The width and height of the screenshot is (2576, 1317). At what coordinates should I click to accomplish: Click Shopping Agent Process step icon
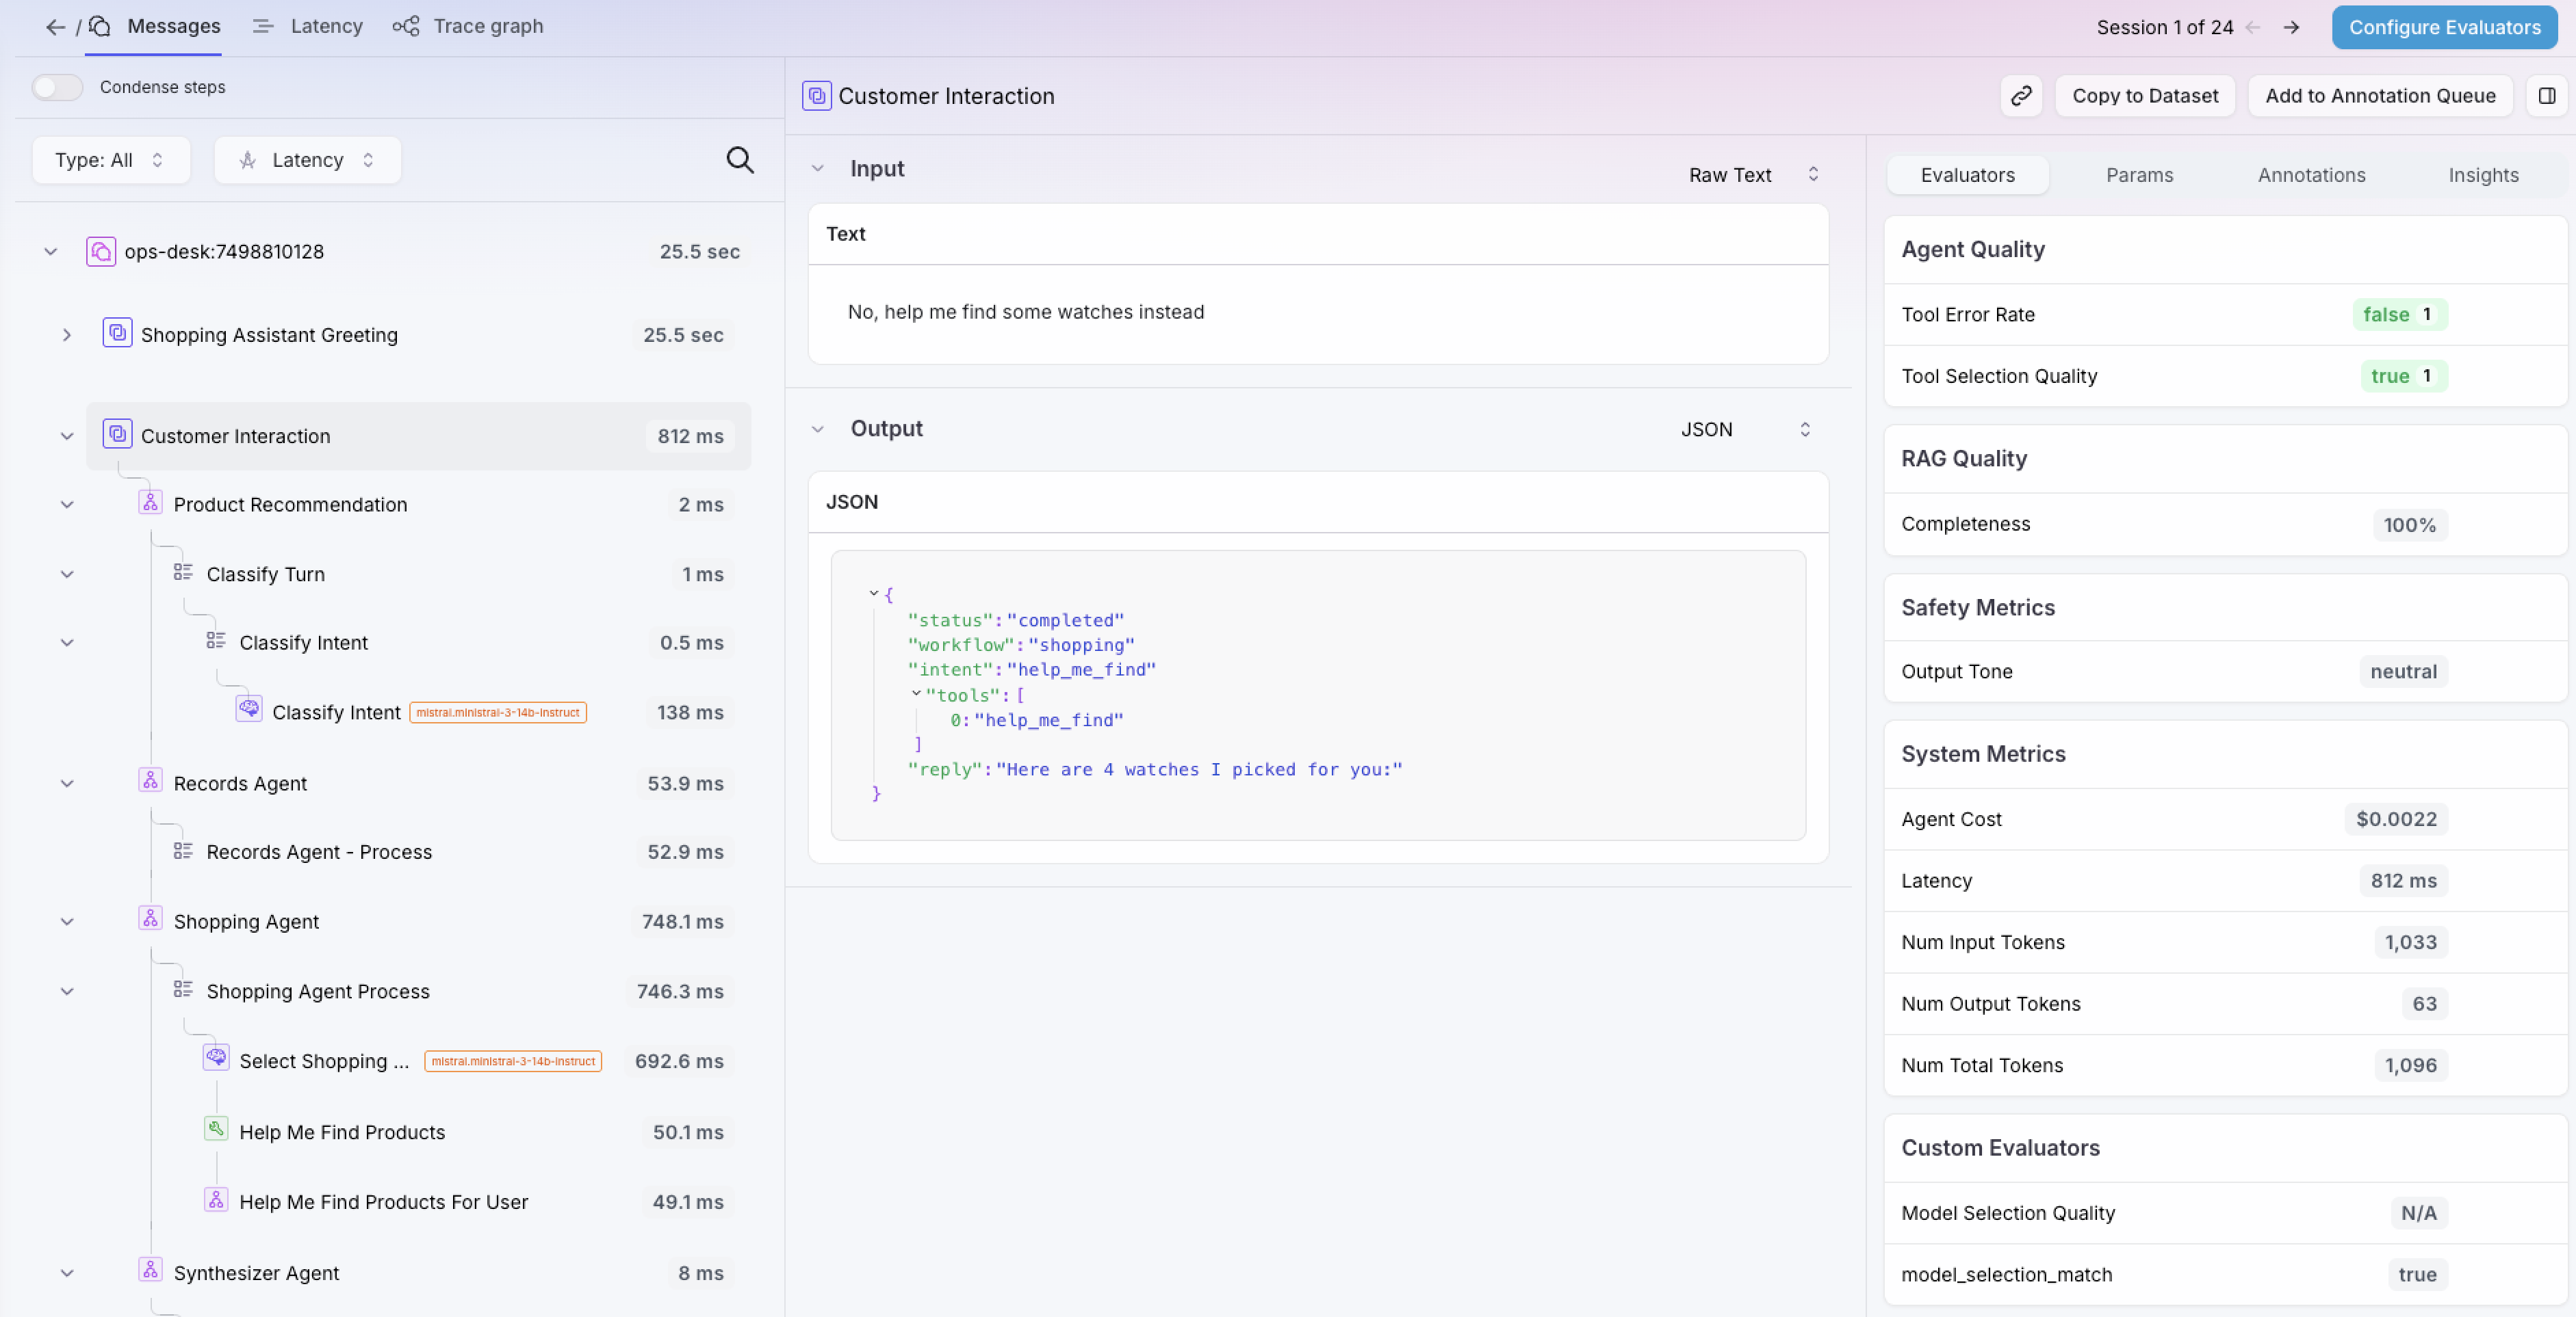click(x=183, y=989)
